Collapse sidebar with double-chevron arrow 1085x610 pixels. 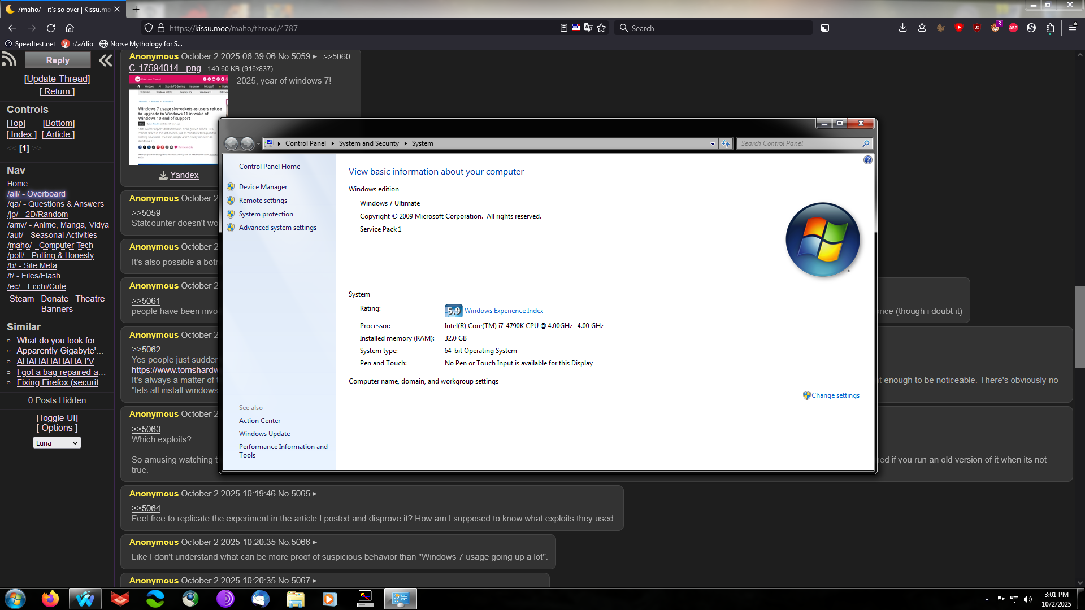[x=105, y=60]
